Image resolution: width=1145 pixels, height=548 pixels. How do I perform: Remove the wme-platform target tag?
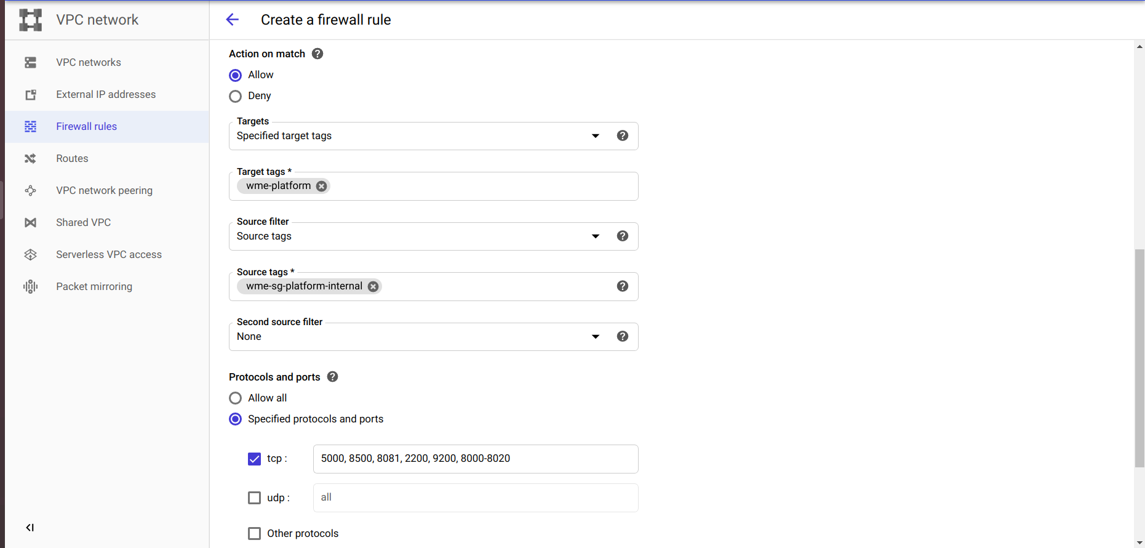[x=321, y=186]
